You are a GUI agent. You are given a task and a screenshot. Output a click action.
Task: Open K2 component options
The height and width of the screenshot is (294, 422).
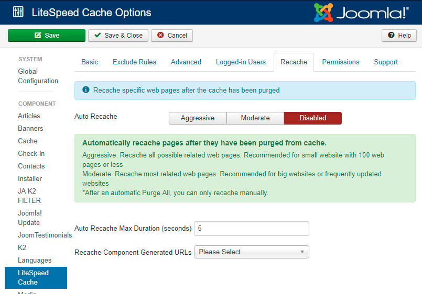tap(22, 247)
